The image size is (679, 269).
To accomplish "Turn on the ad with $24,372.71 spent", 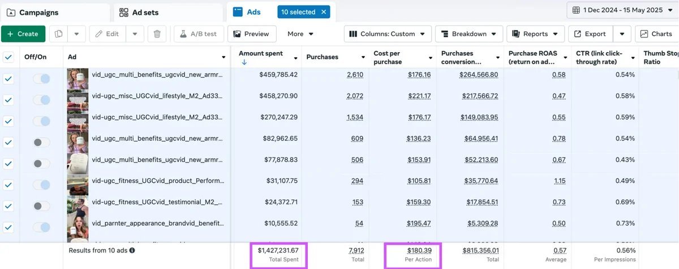I will pos(41,206).
